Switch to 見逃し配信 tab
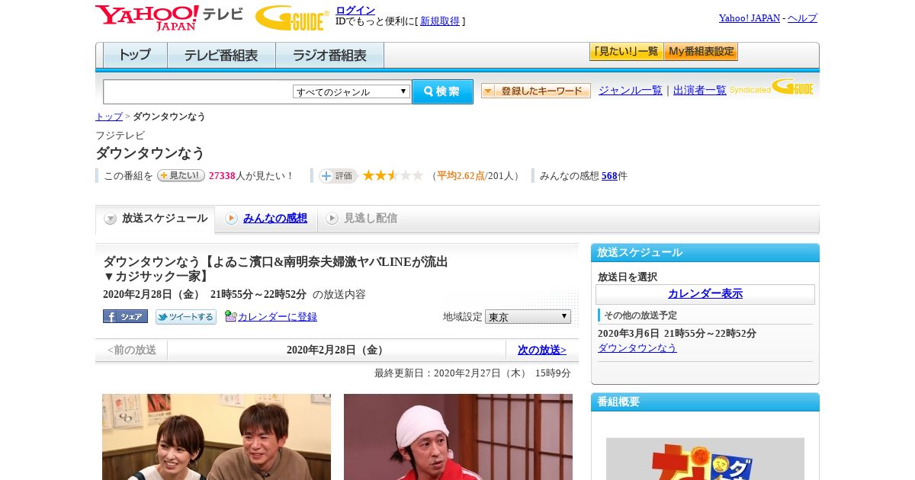This screenshot has height=480, width=915. (x=361, y=219)
